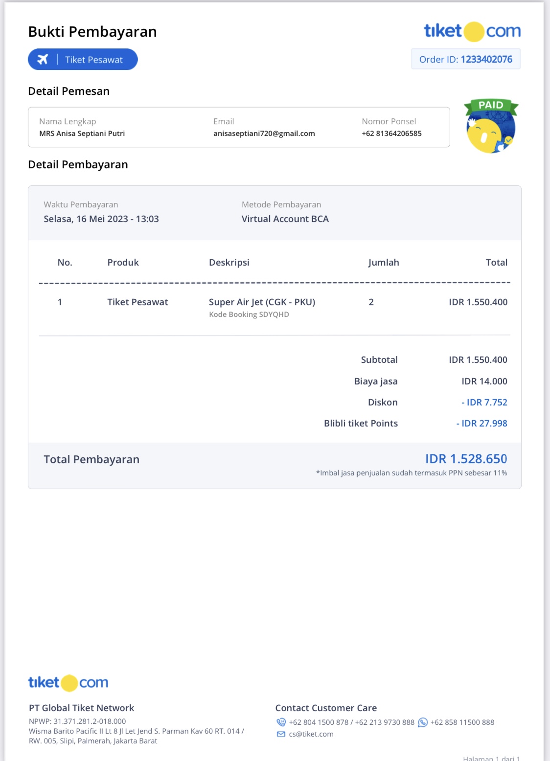This screenshot has height=761, width=550.
Task: Click the Bukti Pembayaran heading
Action: [x=92, y=32]
